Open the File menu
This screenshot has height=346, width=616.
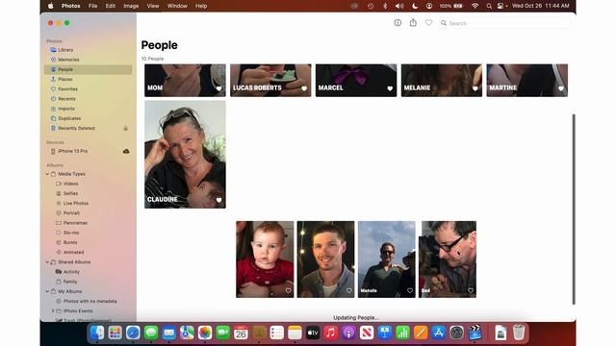tap(92, 6)
